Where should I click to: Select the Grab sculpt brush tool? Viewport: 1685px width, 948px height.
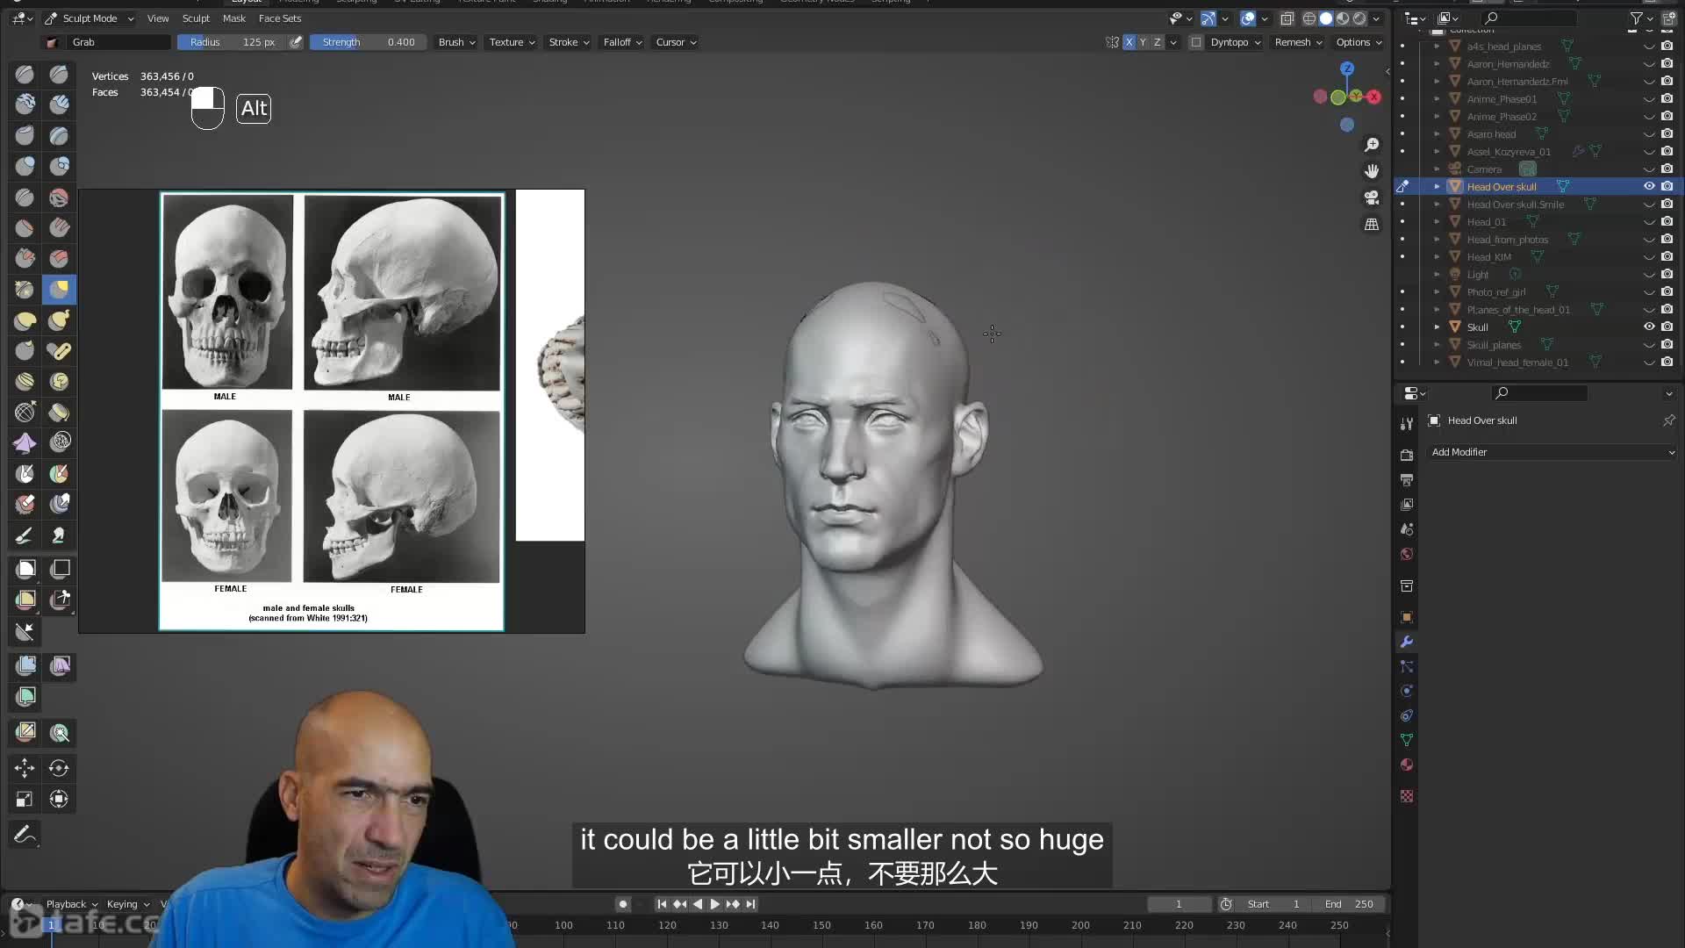(x=59, y=289)
